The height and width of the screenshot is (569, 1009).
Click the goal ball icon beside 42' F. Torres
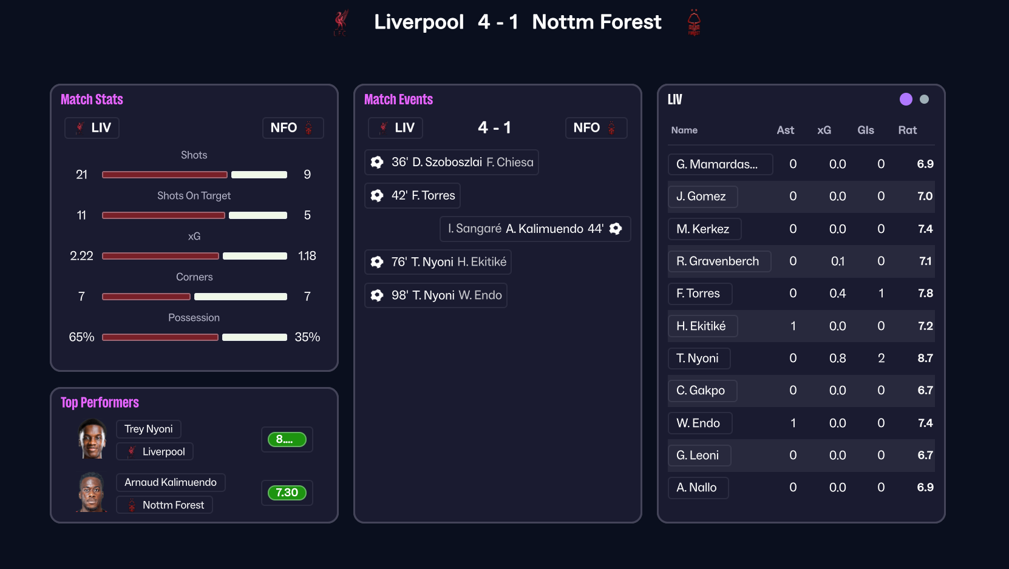377,195
